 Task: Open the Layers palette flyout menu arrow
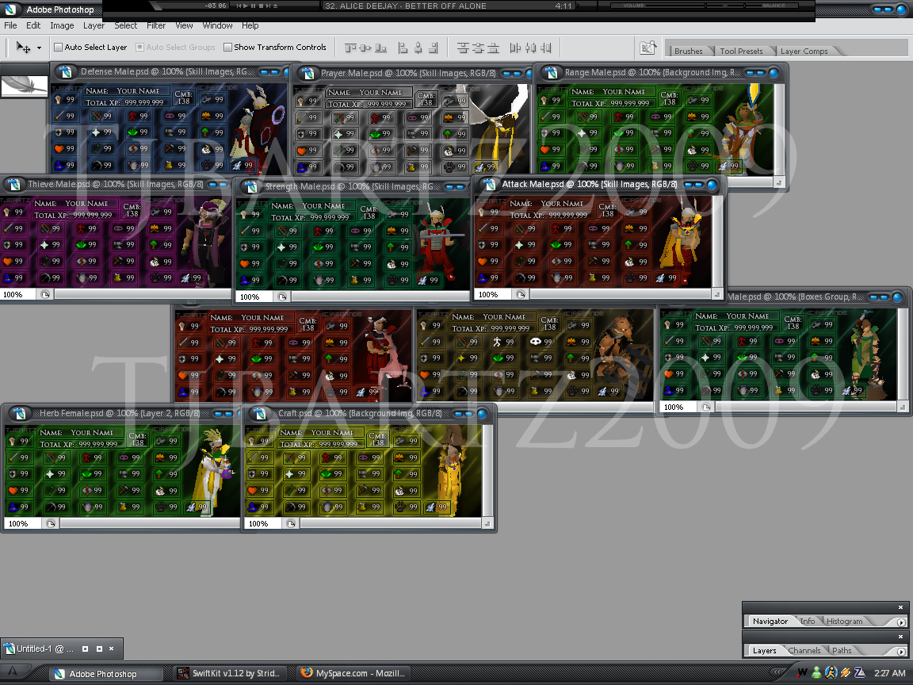coord(901,651)
